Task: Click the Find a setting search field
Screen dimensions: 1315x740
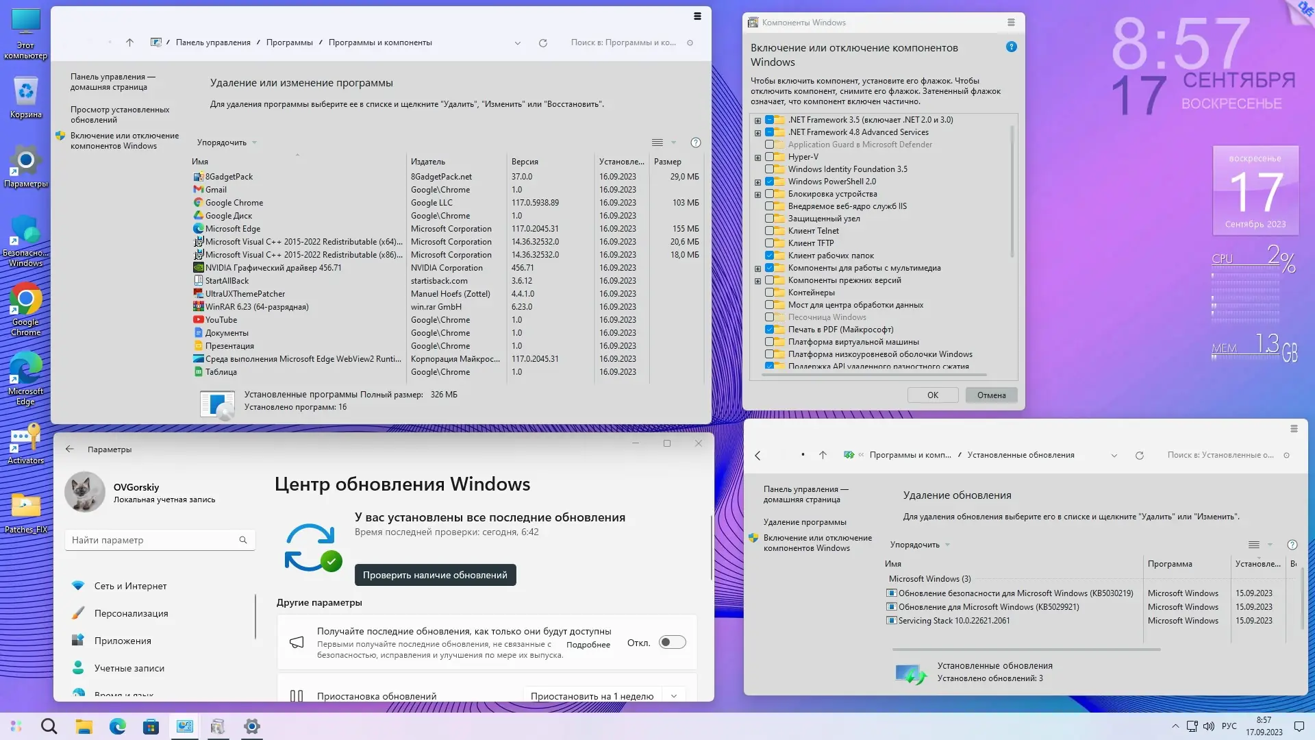Action: [x=154, y=540]
